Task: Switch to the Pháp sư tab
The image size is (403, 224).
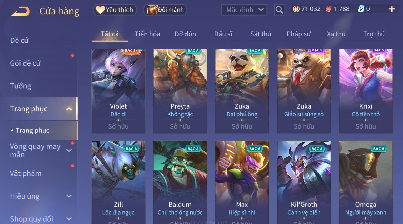Action: [298, 34]
